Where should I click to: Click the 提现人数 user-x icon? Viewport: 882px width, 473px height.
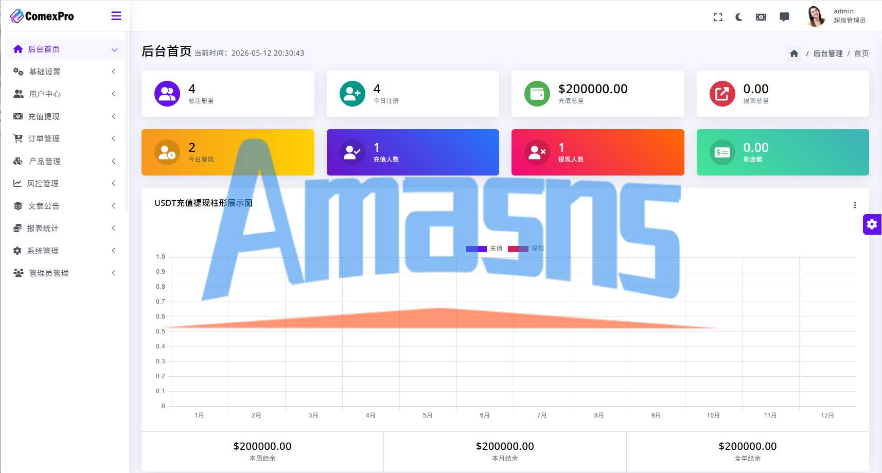[537, 152]
